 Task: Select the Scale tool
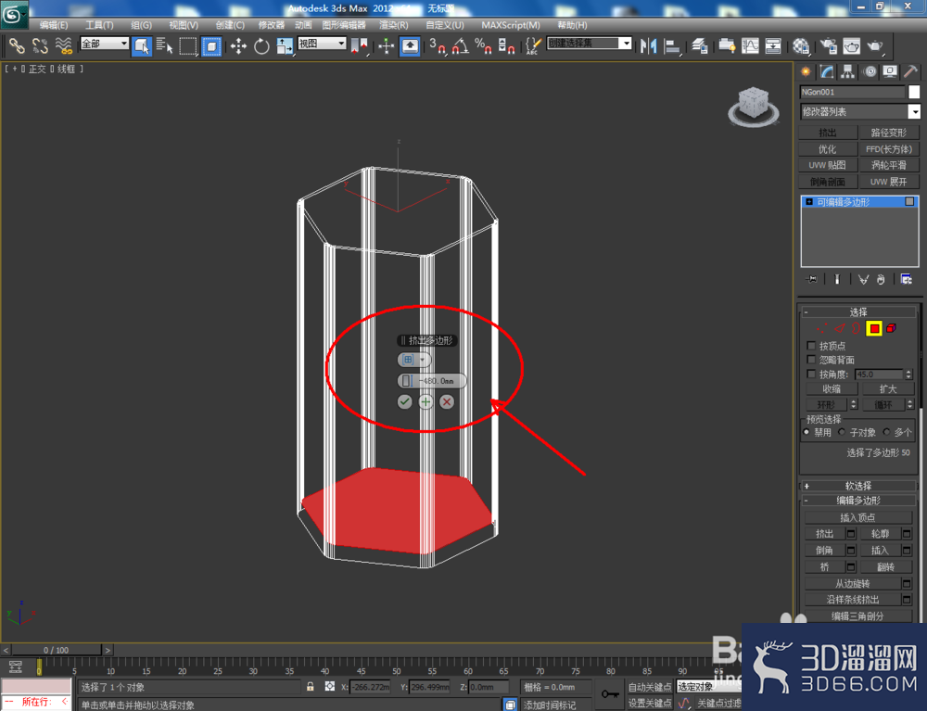pyautogui.click(x=285, y=45)
